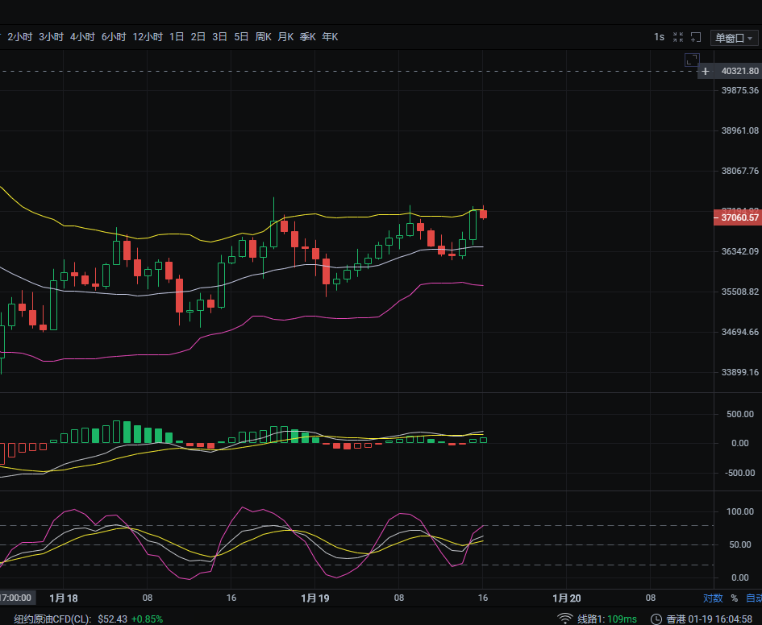This screenshot has height=625, width=762.
Task: Click the add new window icon
Action: point(695,37)
